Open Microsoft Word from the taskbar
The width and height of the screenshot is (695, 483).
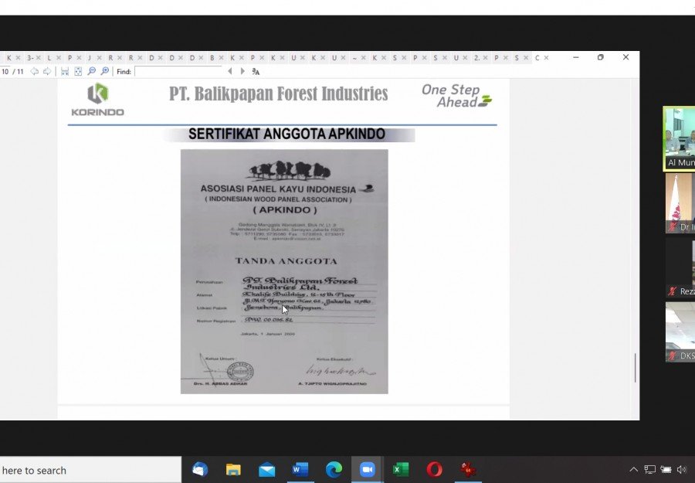coord(300,469)
